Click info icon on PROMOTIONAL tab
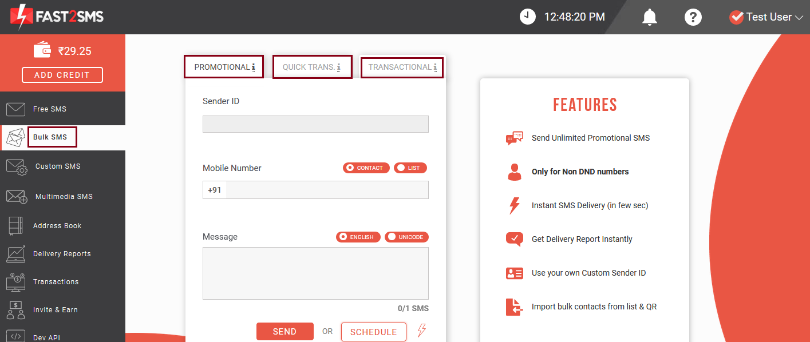 (x=254, y=67)
